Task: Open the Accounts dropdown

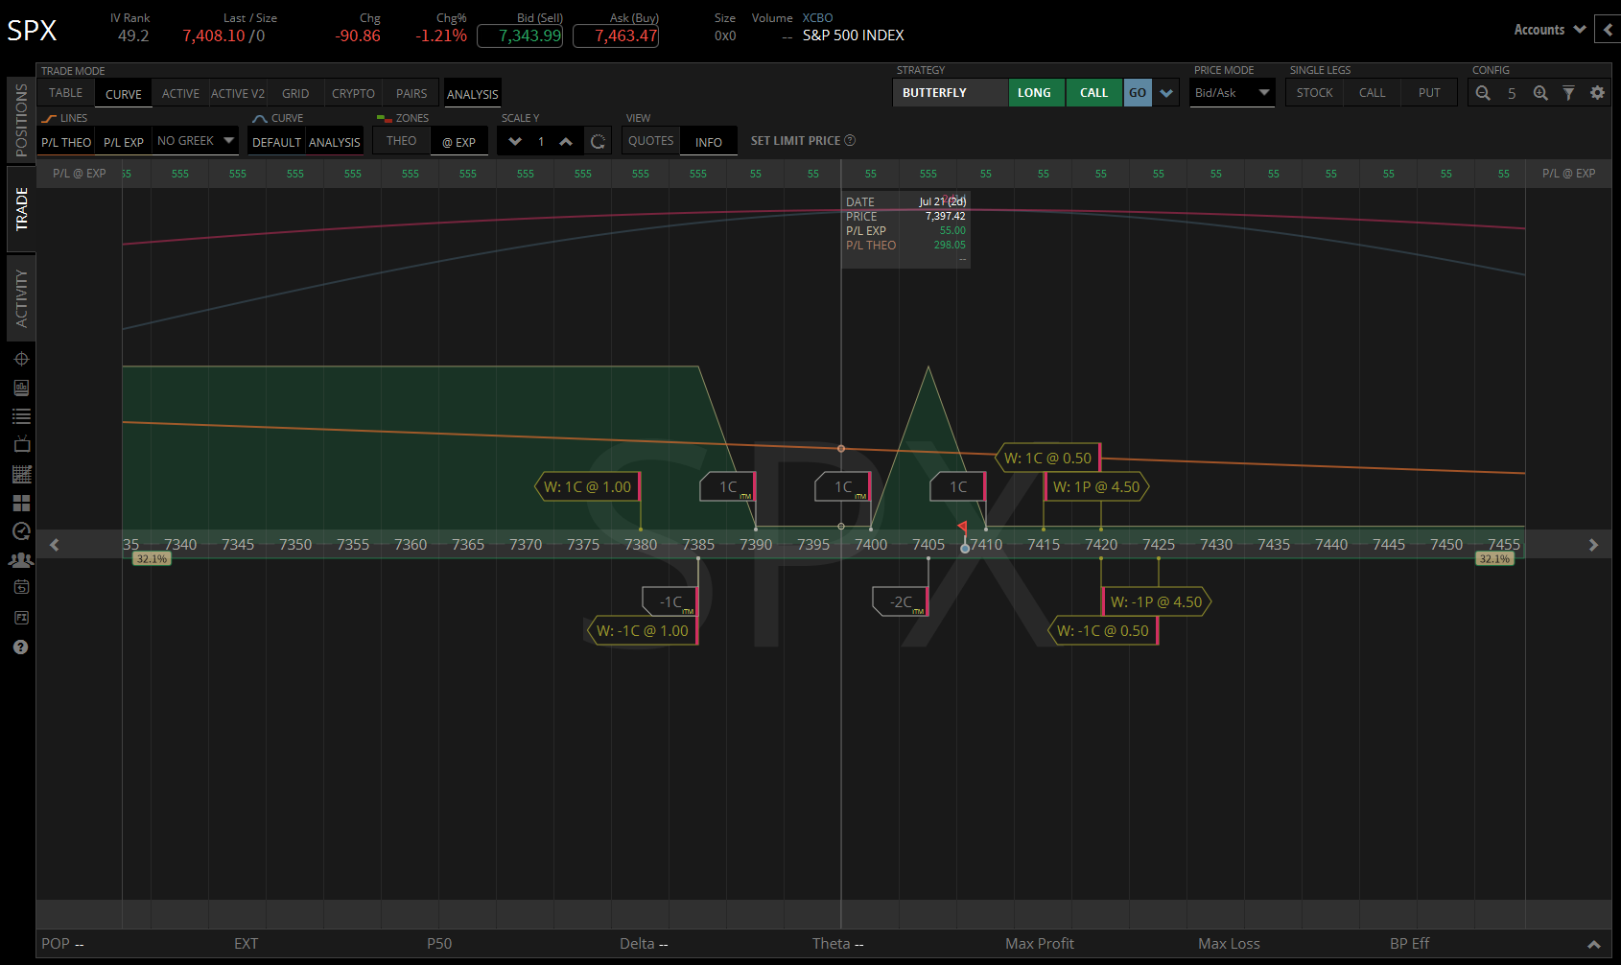Action: 1549,30
